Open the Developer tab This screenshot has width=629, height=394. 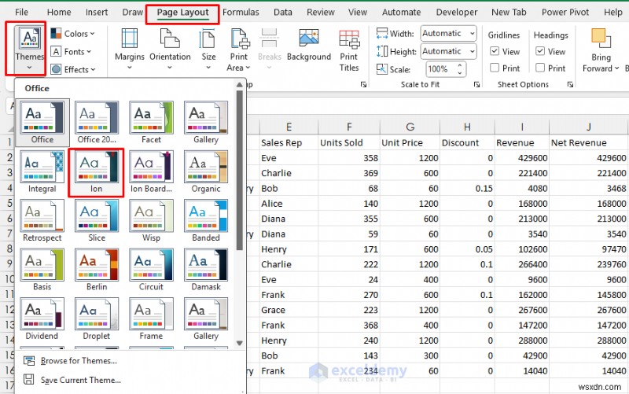coord(457,12)
